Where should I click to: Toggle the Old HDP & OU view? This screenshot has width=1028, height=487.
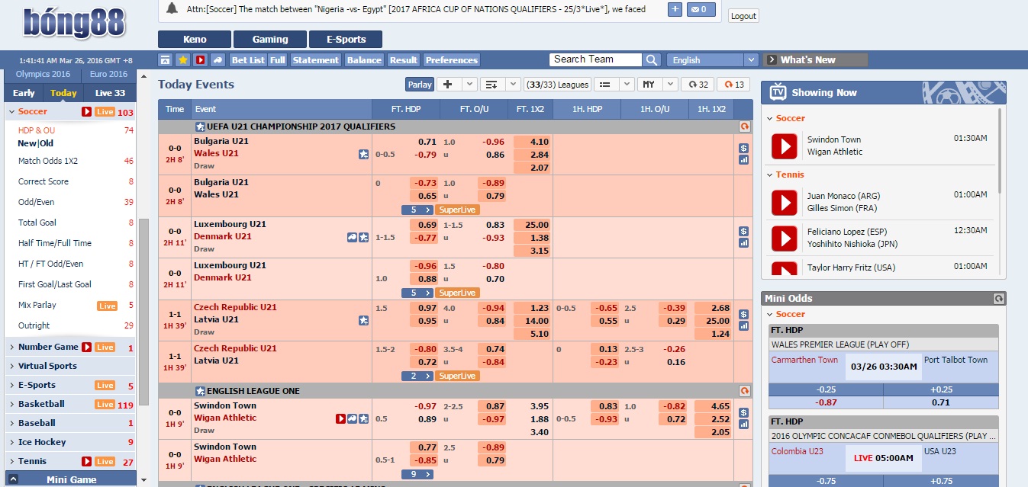47,143
